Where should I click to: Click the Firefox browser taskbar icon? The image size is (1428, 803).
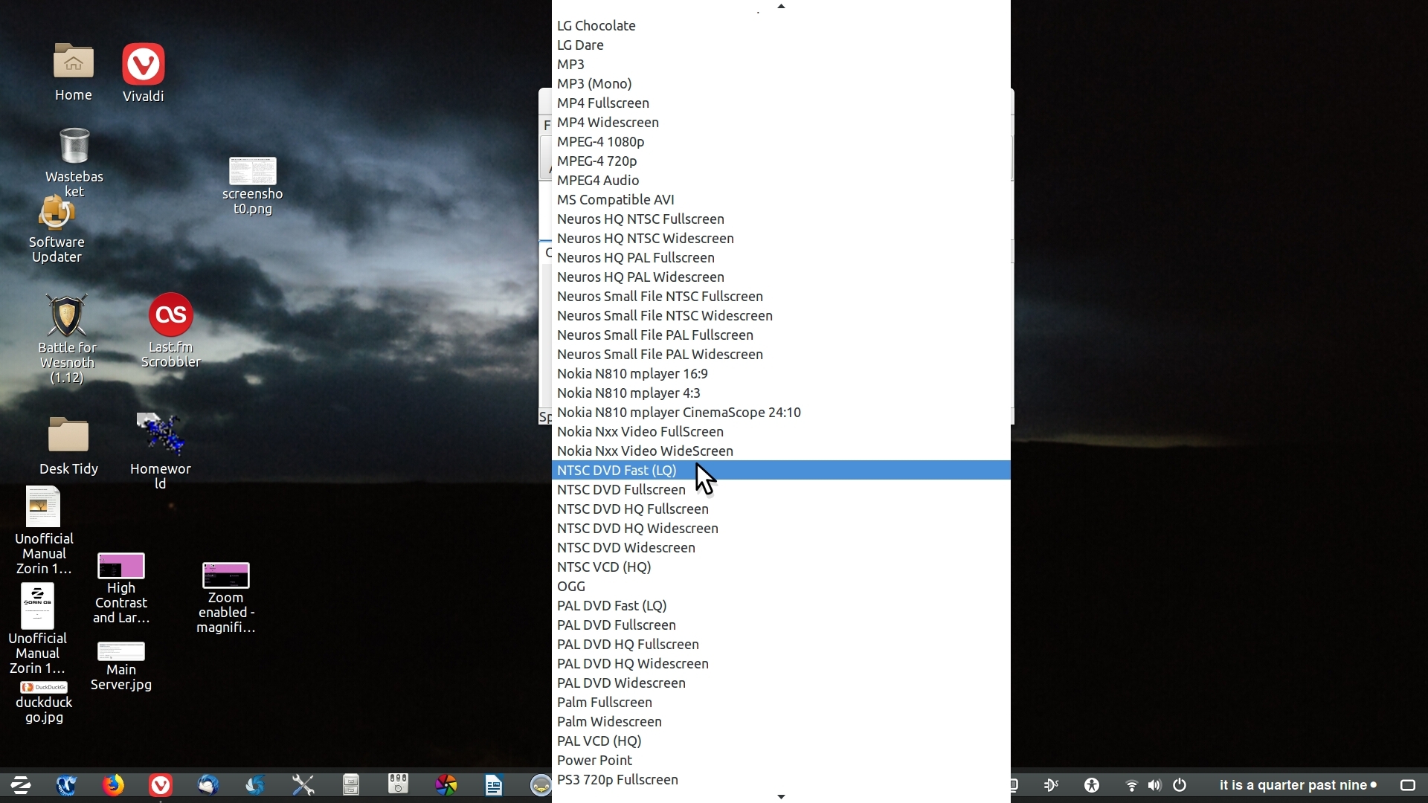click(114, 784)
